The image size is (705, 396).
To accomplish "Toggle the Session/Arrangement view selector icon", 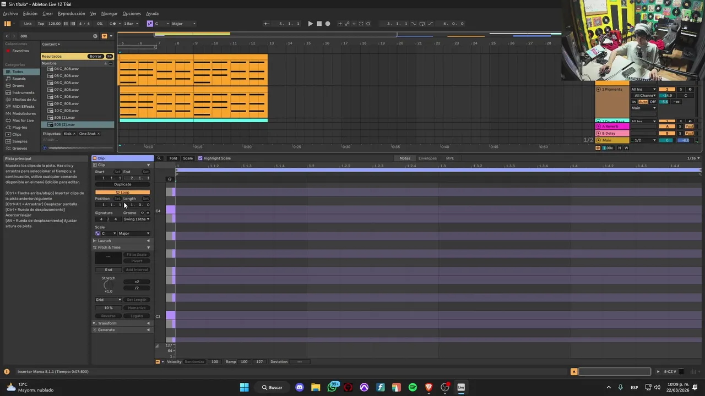I will click(x=8, y=24).
